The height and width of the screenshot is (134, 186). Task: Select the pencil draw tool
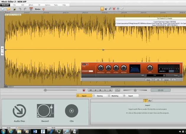point(122,9)
